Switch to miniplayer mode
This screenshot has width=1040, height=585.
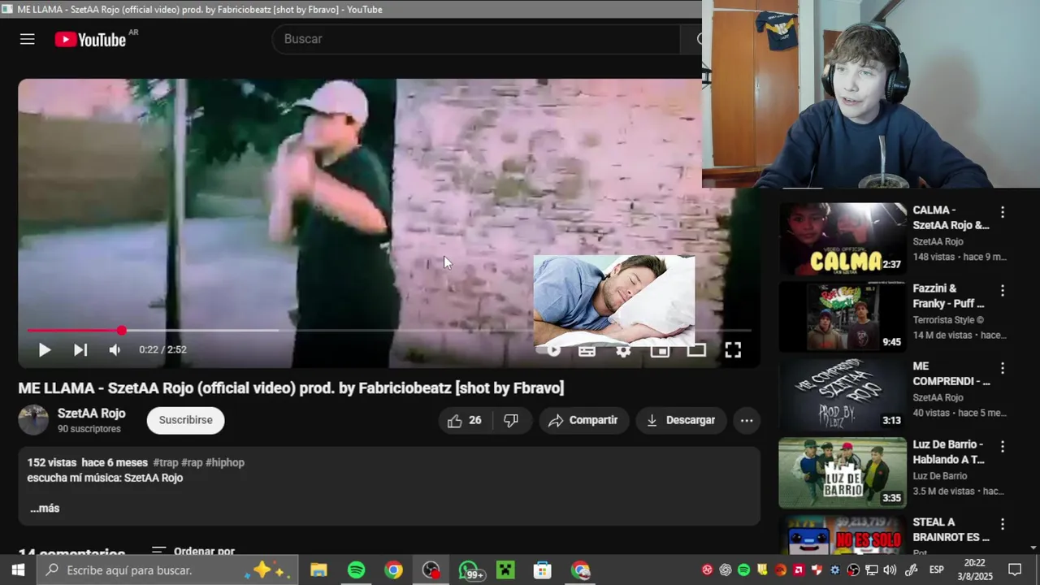point(660,351)
